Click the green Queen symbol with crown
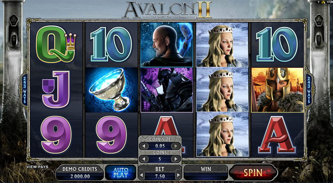Screen dimensions: 333x183 pos(56,44)
